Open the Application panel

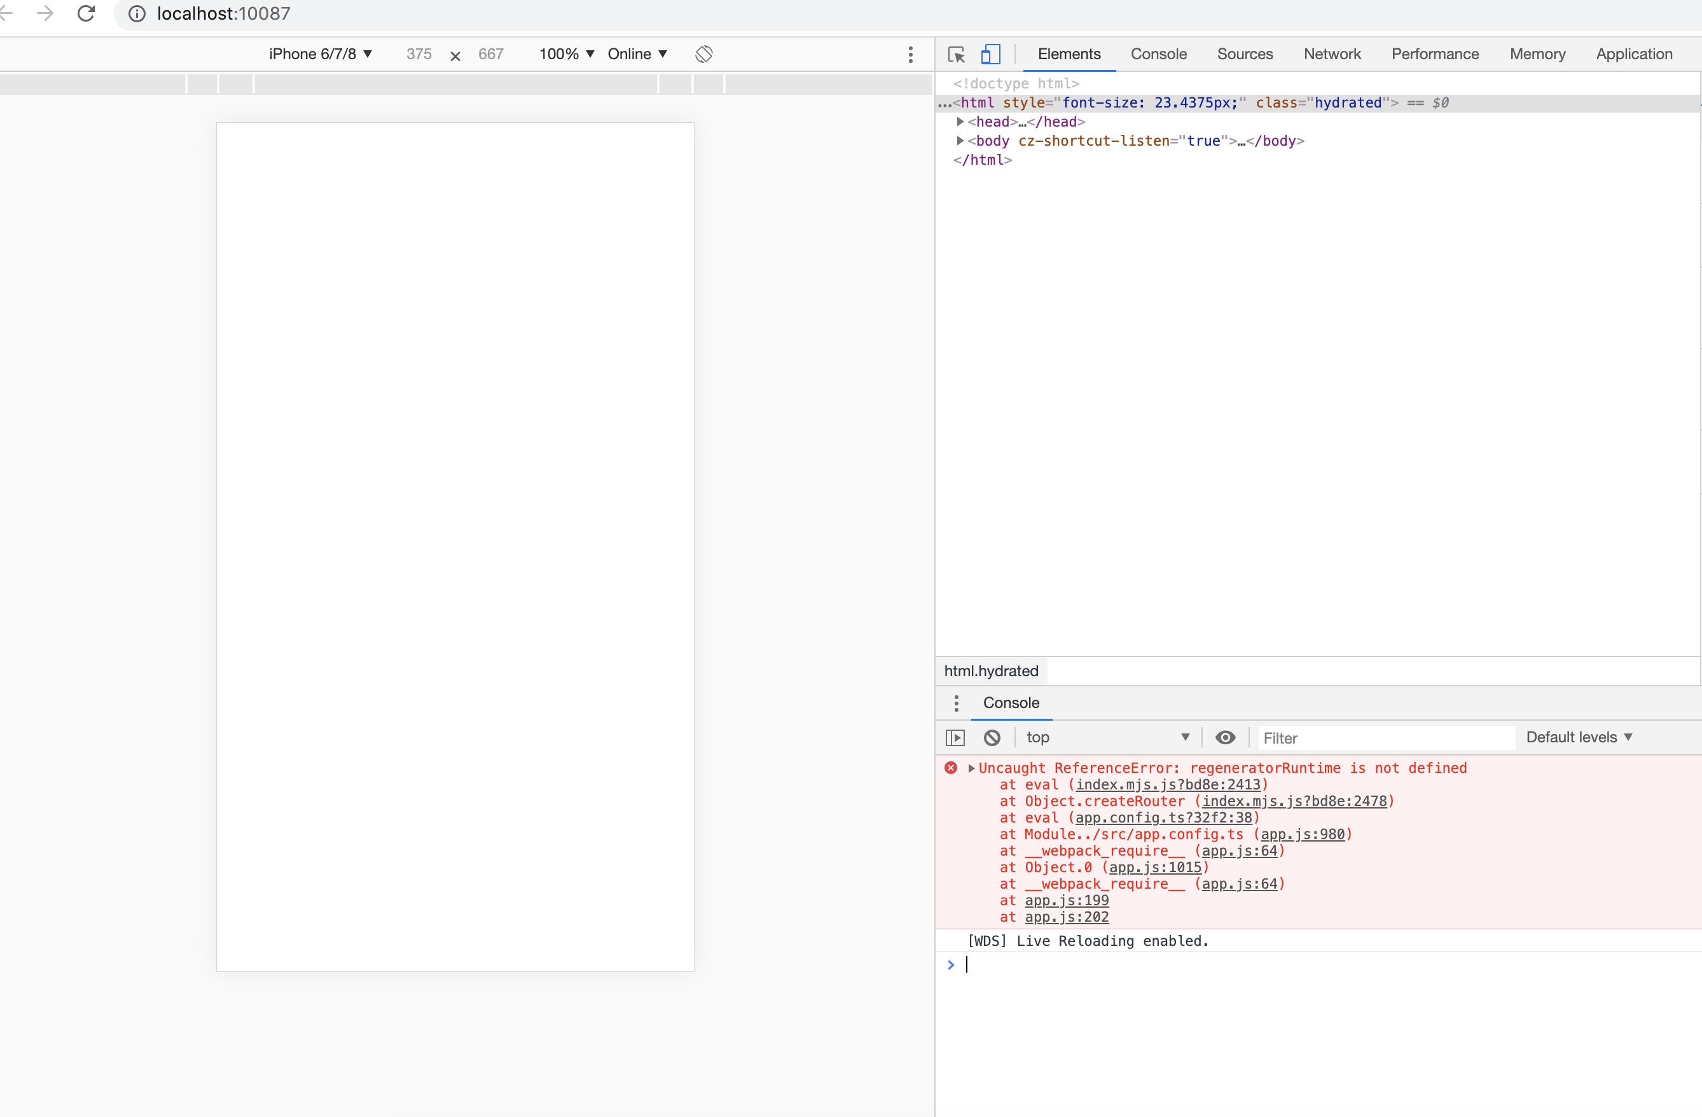pos(1634,53)
